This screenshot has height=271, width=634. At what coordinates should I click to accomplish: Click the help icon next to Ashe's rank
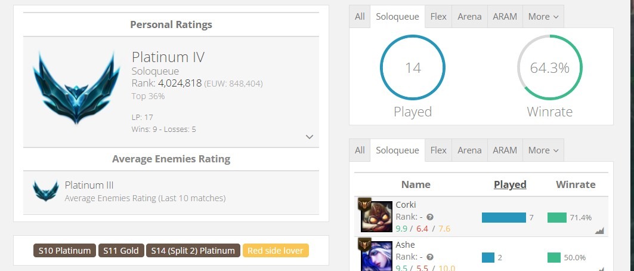(430, 257)
